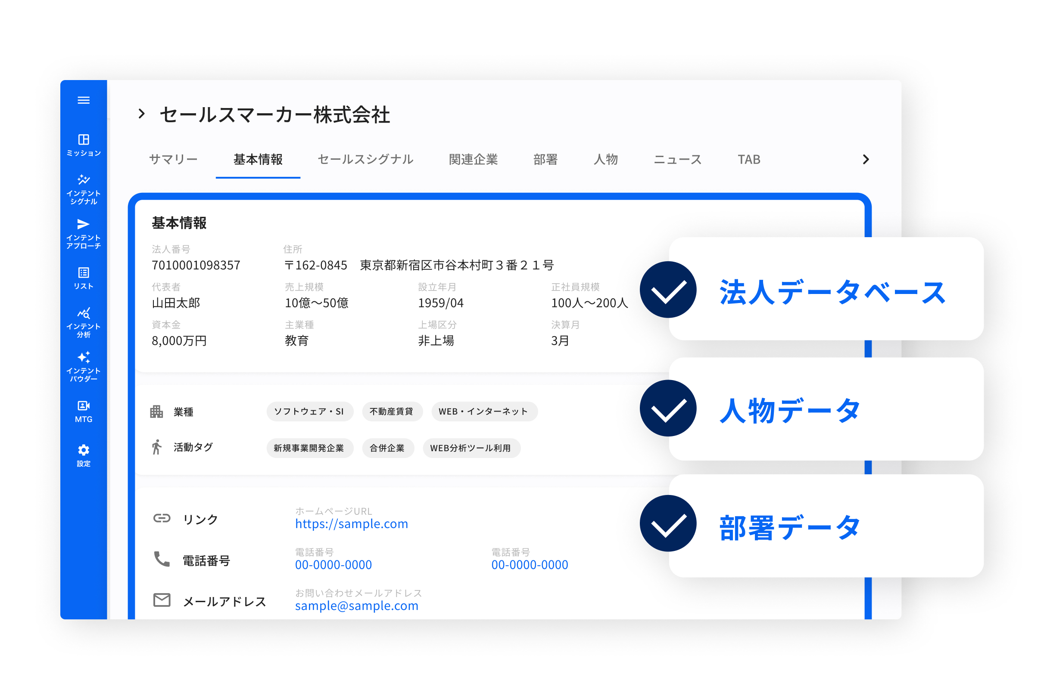Select the サマリー tab
The width and height of the screenshot is (1044, 699).
coord(173,160)
